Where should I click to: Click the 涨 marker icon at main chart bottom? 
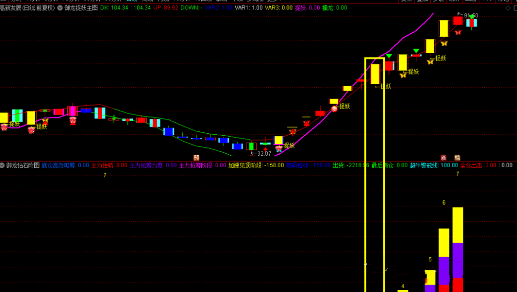coord(444,157)
